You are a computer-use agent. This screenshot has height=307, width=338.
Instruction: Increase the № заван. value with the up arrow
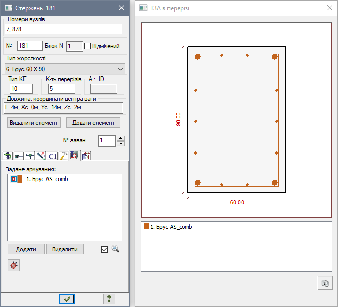[x=121, y=138]
